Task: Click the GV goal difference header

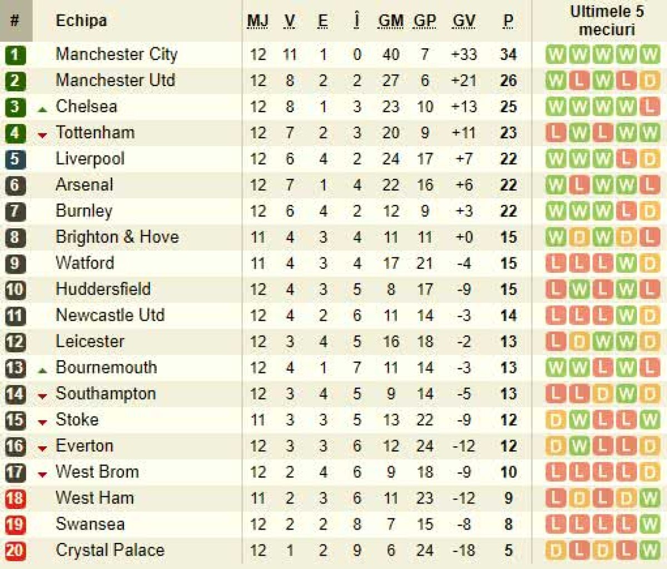Action: click(x=464, y=21)
